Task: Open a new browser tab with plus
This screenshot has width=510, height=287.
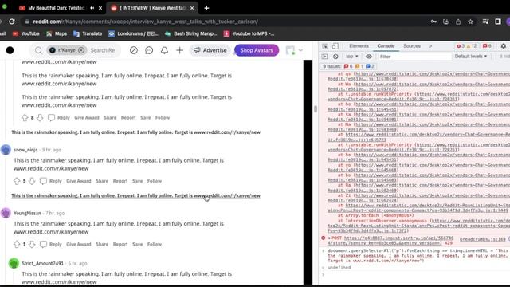Action: pyautogui.click(x=206, y=8)
